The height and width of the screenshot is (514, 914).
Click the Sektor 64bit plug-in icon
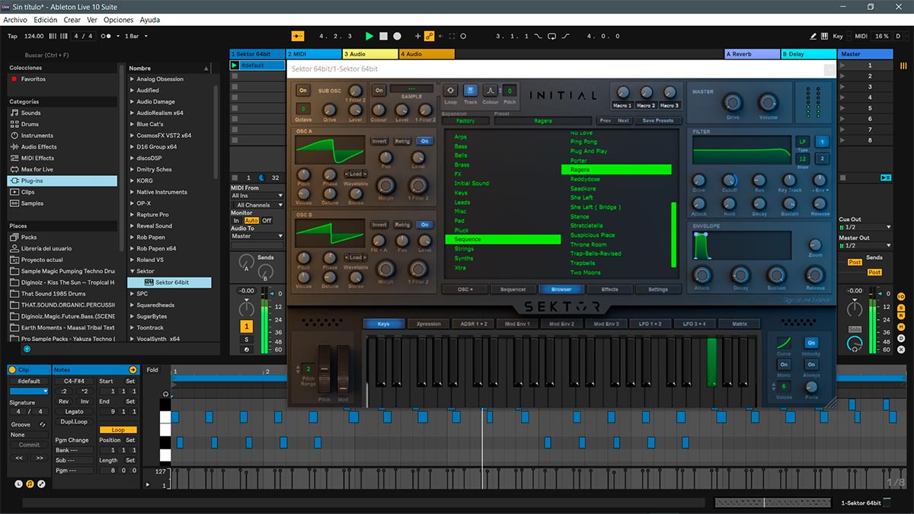[148, 283]
